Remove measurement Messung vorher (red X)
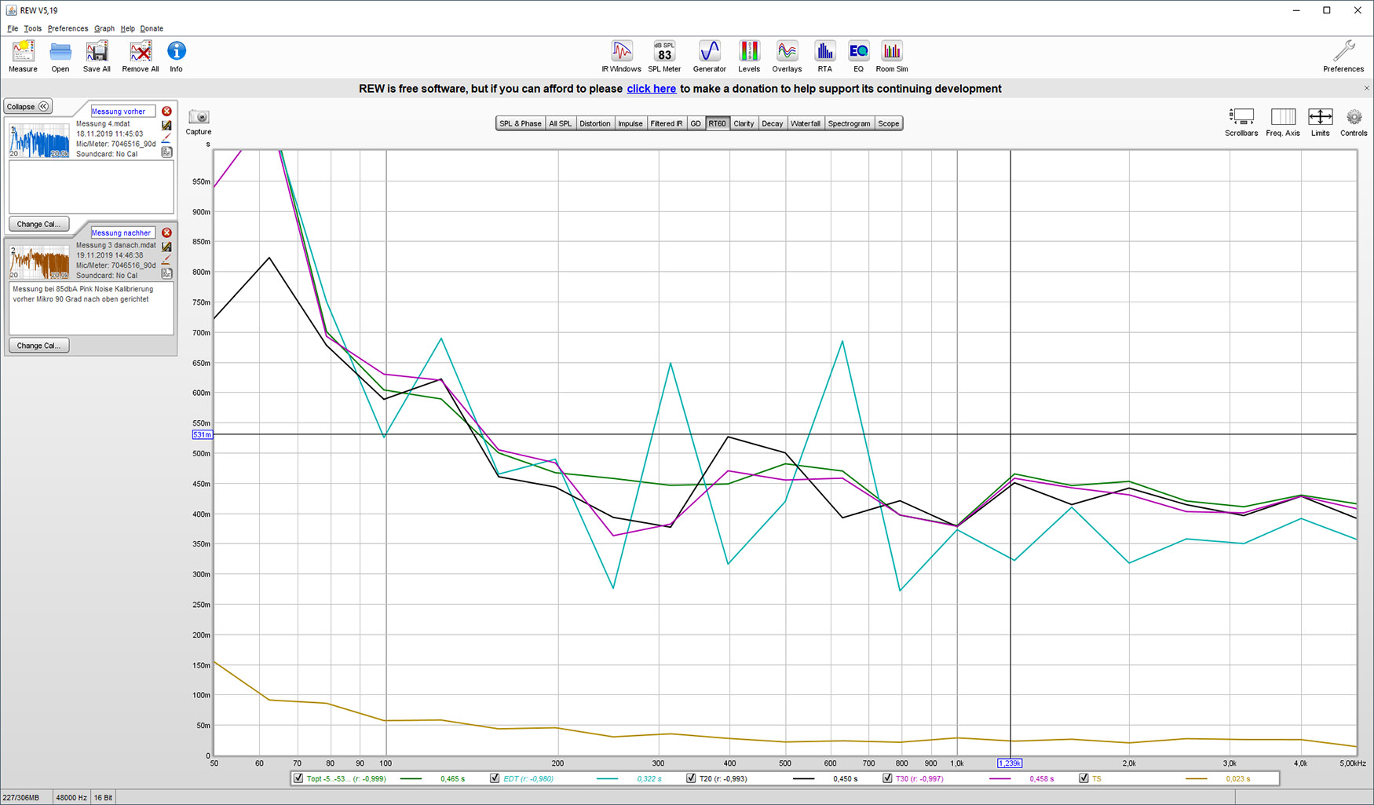Screen dimensions: 1374x805 (x=166, y=112)
